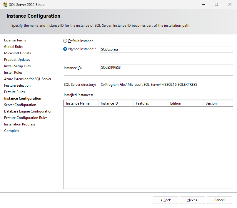Select Server Configuration in the sidebar
This screenshot has height=208, width=237.
click(20, 105)
